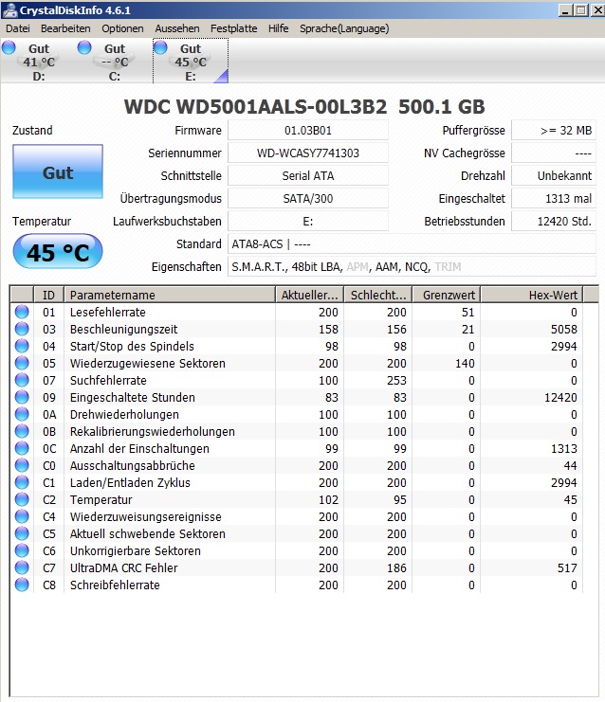Screen dimensions: 605x702
Task: Click status orb of Wiederzuweisungsereignisse row
Action: click(22, 516)
